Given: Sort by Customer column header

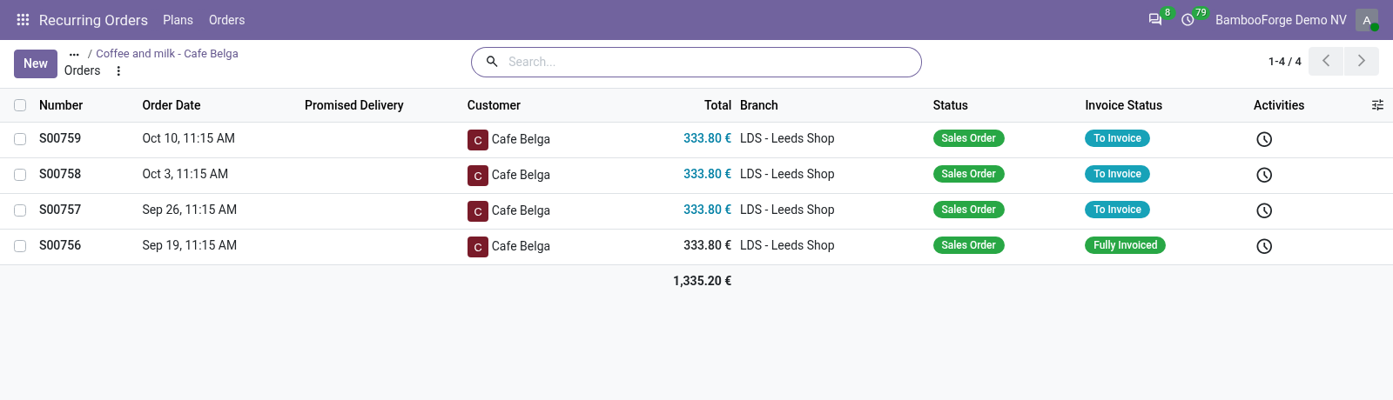Looking at the screenshot, I should (494, 105).
